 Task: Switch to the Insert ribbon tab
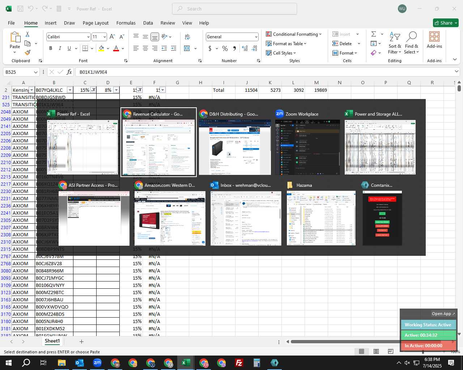click(51, 23)
